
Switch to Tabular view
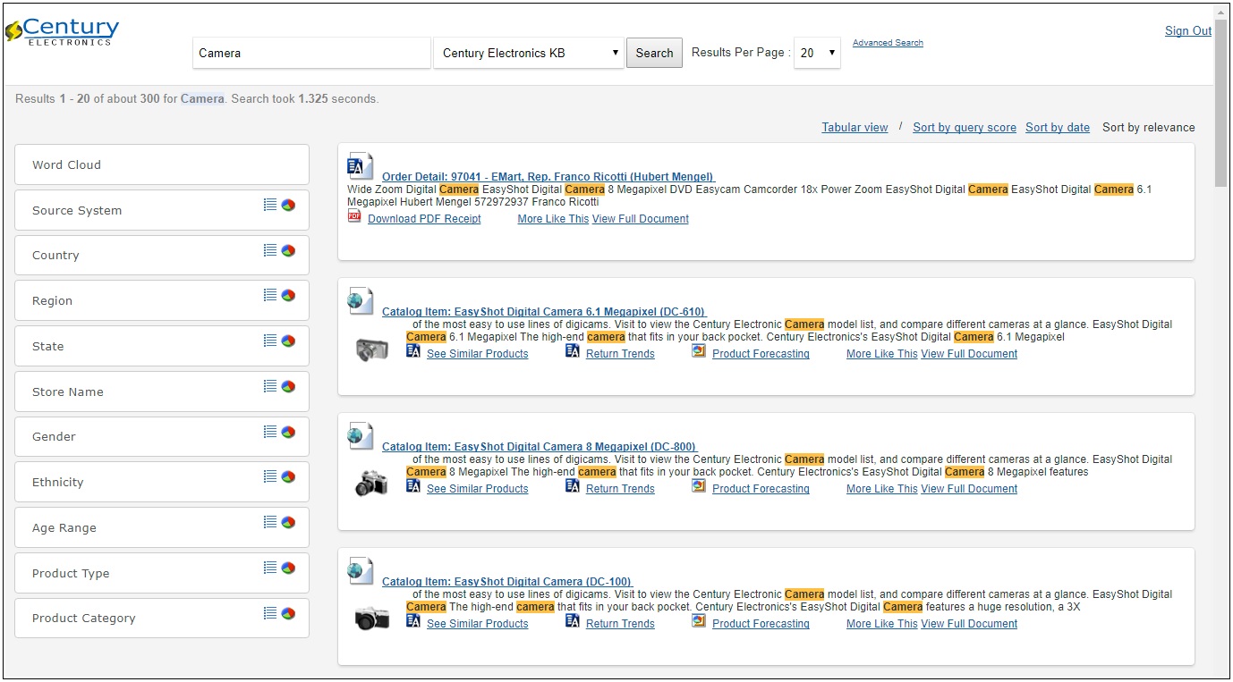pos(855,128)
